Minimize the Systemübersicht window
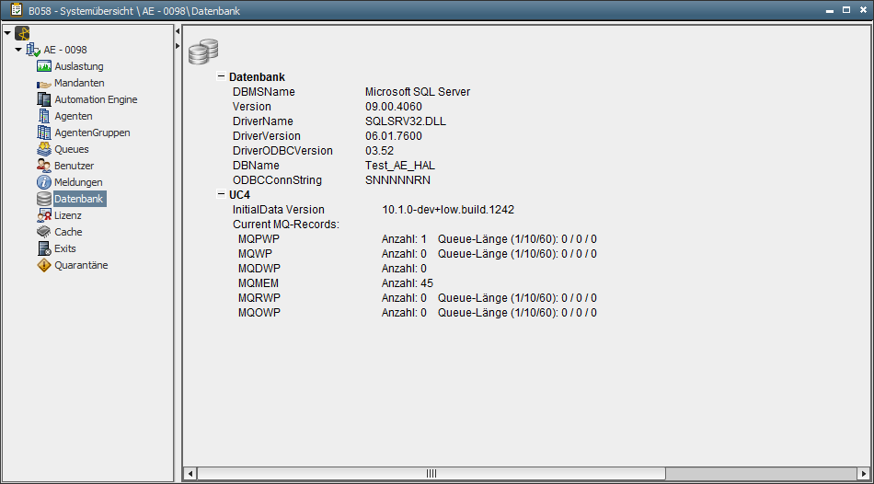This screenshot has height=484, width=874. coord(831,10)
